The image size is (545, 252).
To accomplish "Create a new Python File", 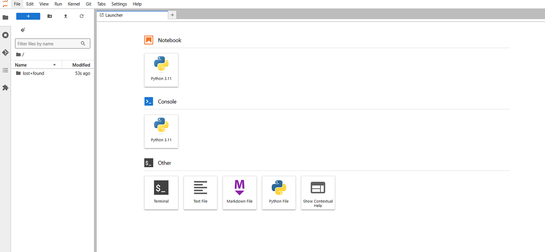I will (x=279, y=193).
